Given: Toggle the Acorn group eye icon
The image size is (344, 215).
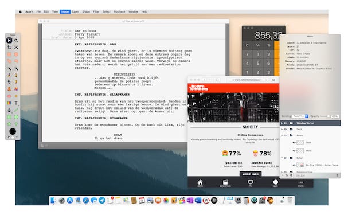Looking at the screenshot, I should 285,135.
